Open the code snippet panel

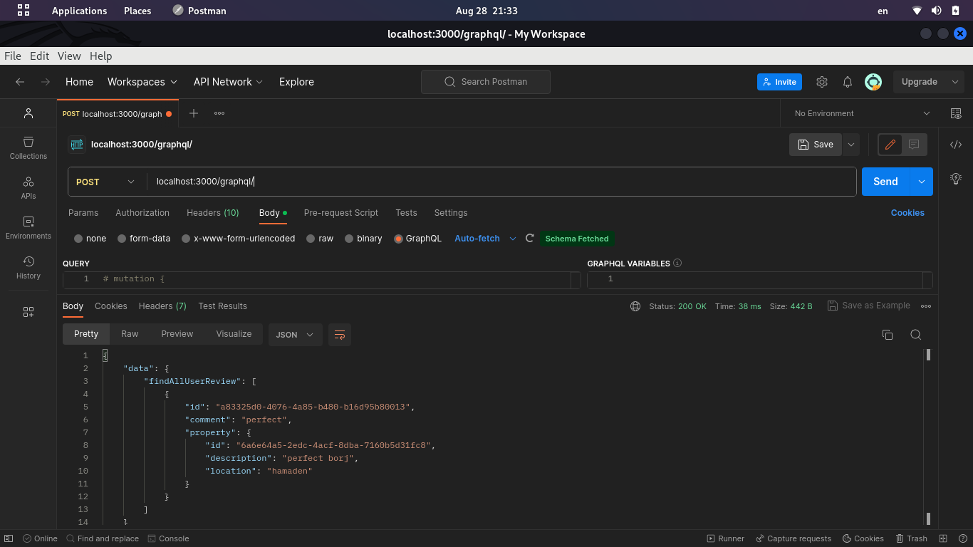(x=956, y=145)
